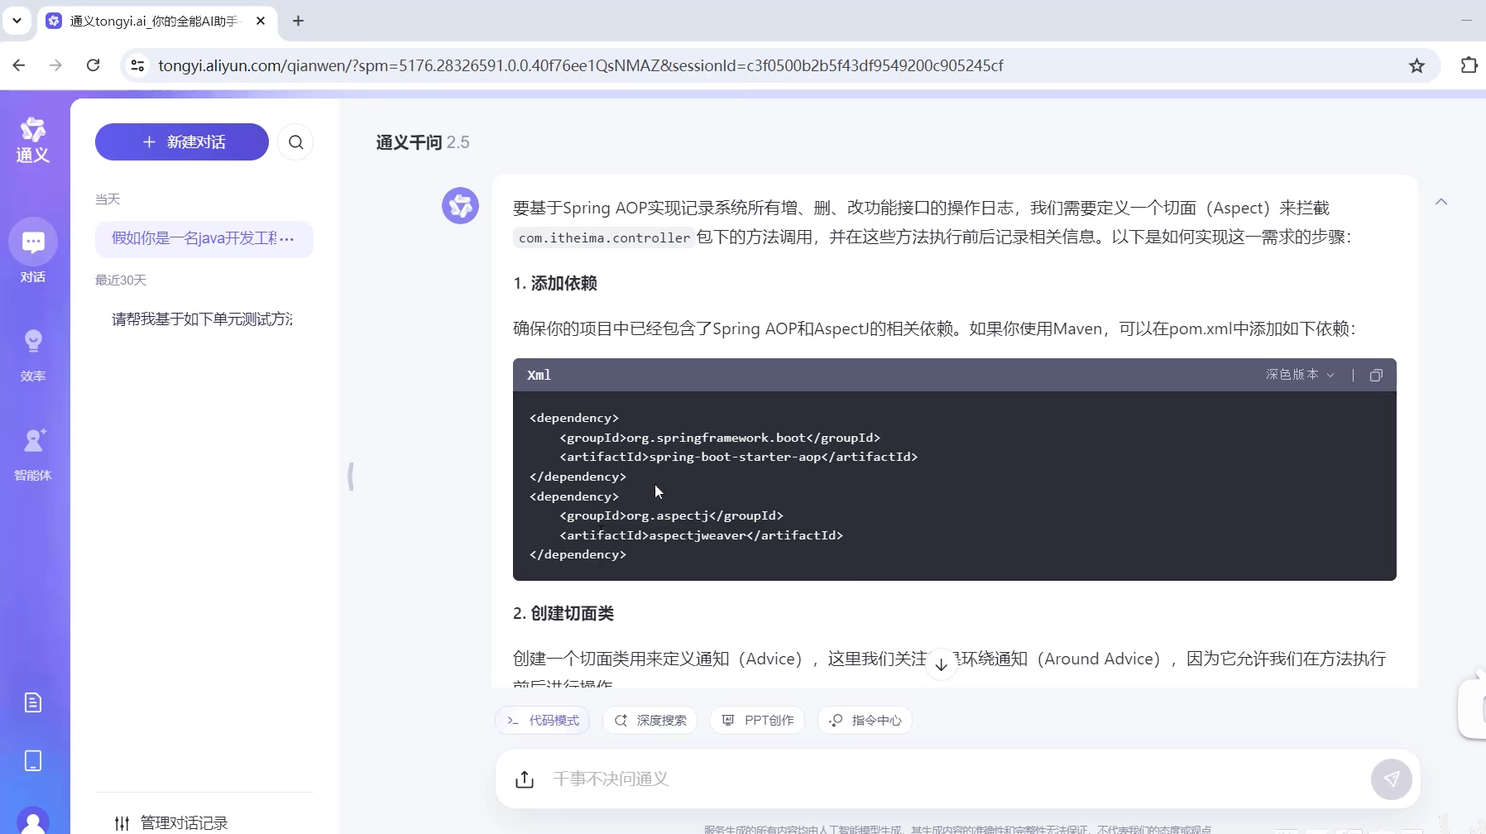
Task: Click the org.aspectj groupId line
Action: [671, 515]
